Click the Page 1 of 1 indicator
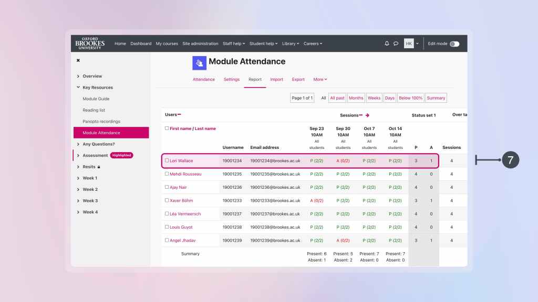Image resolution: width=538 pixels, height=302 pixels. pyautogui.click(x=302, y=98)
